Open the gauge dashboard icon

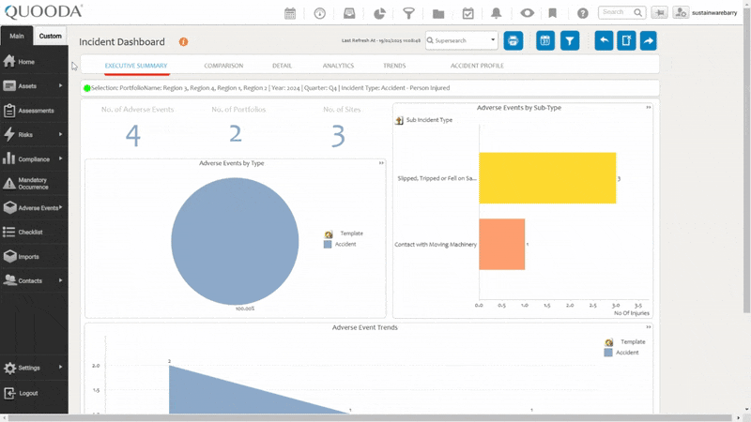click(x=319, y=13)
